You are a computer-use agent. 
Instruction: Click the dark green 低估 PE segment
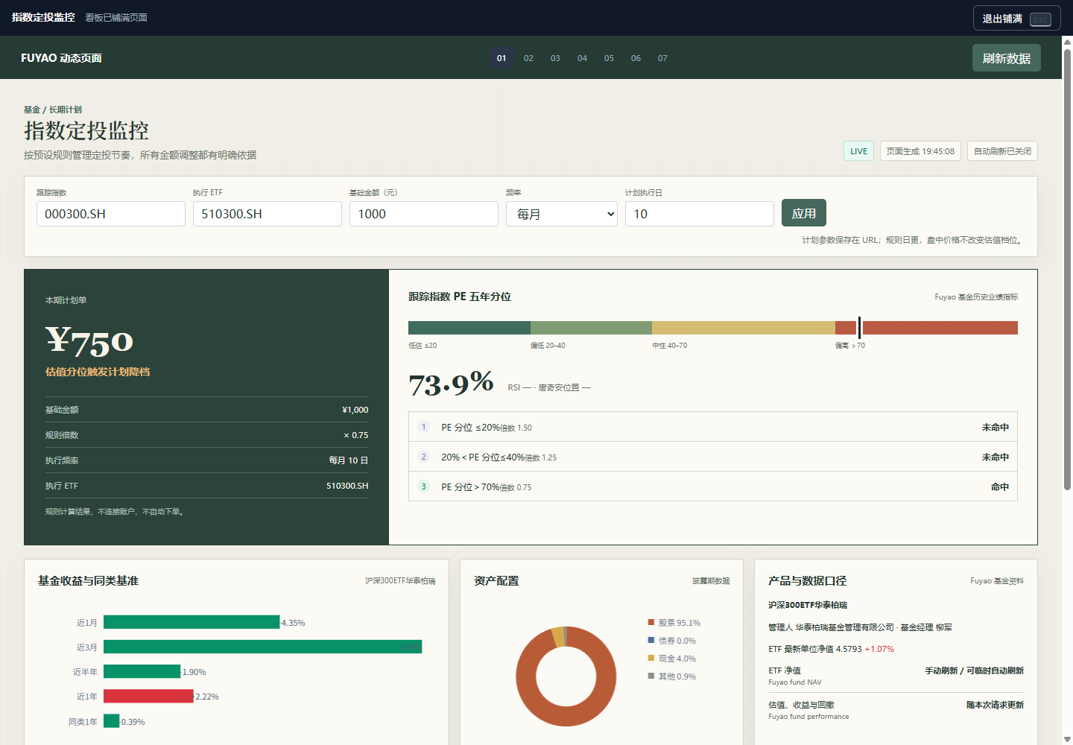tap(469, 328)
